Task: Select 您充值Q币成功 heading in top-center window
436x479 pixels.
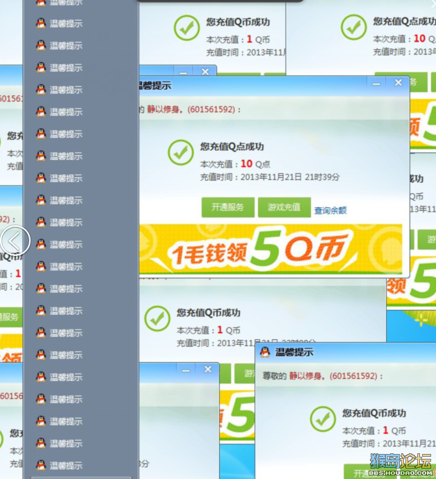Action: pyautogui.click(x=238, y=22)
